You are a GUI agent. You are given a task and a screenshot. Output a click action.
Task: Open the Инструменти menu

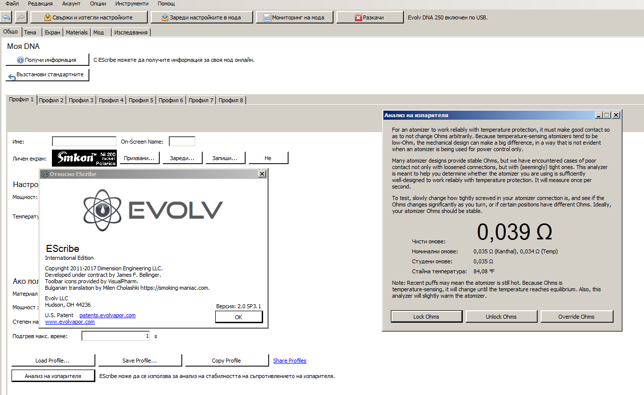132,3
